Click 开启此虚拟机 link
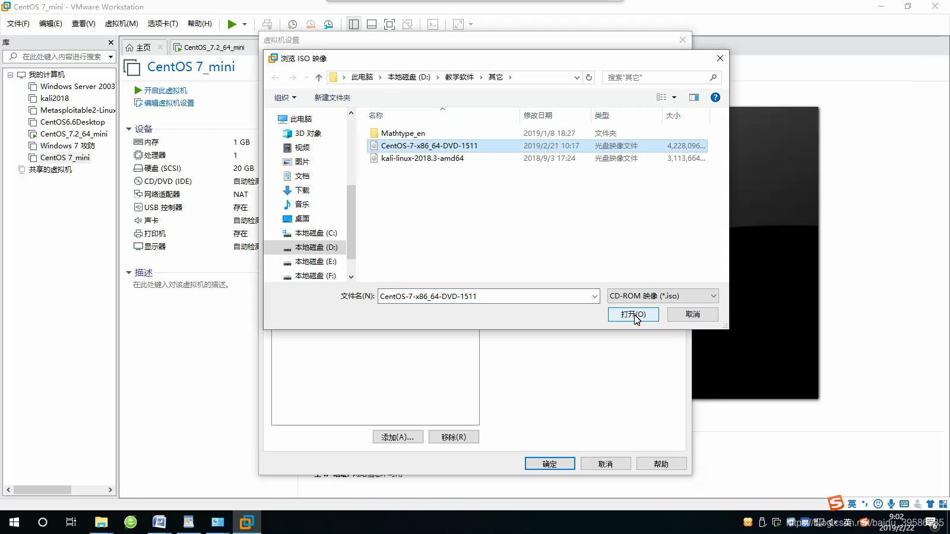 [x=160, y=90]
